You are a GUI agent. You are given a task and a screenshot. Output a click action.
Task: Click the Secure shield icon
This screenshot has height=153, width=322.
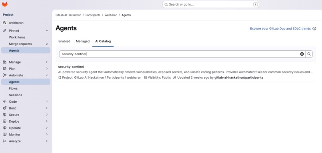pos(4,115)
